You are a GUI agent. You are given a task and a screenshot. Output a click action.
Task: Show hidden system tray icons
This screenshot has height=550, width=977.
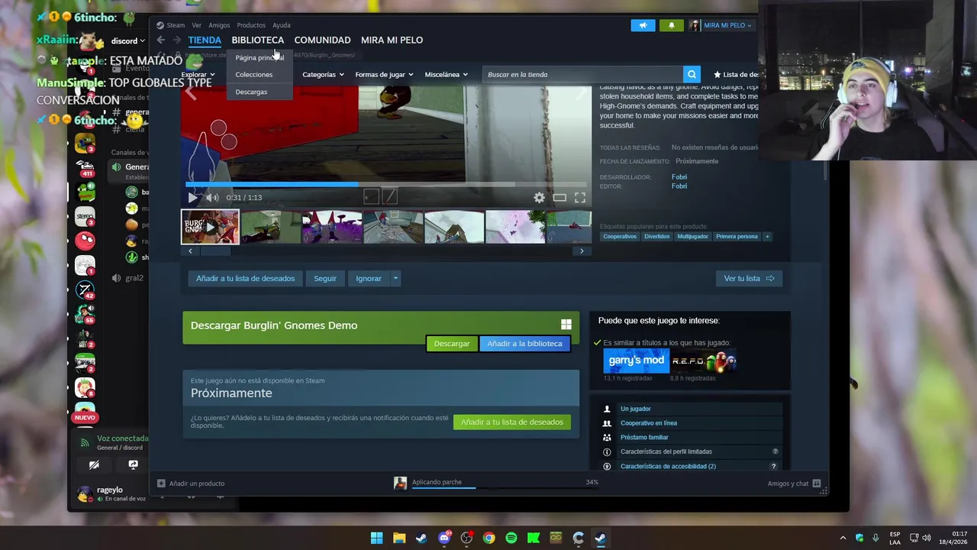pos(843,538)
